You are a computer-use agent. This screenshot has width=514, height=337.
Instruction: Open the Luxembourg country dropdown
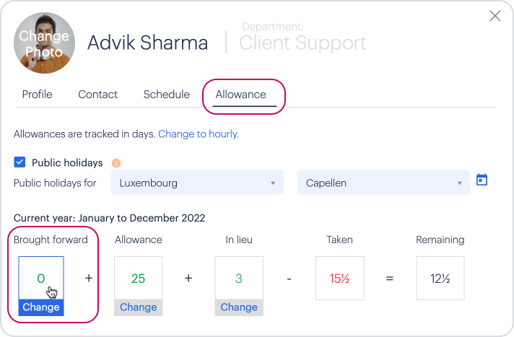click(197, 183)
